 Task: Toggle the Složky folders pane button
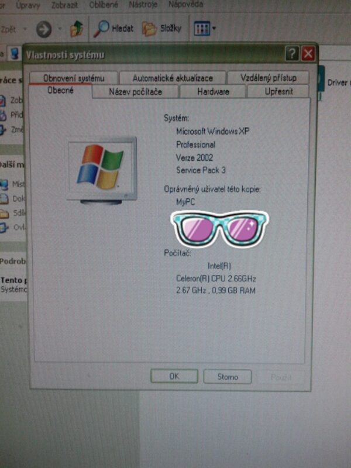point(162,29)
